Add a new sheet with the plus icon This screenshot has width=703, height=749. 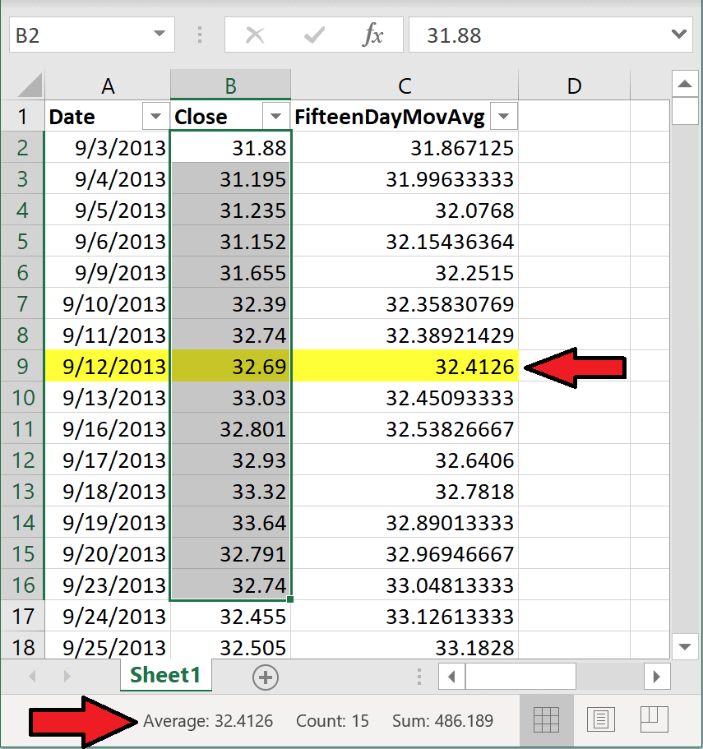[266, 677]
